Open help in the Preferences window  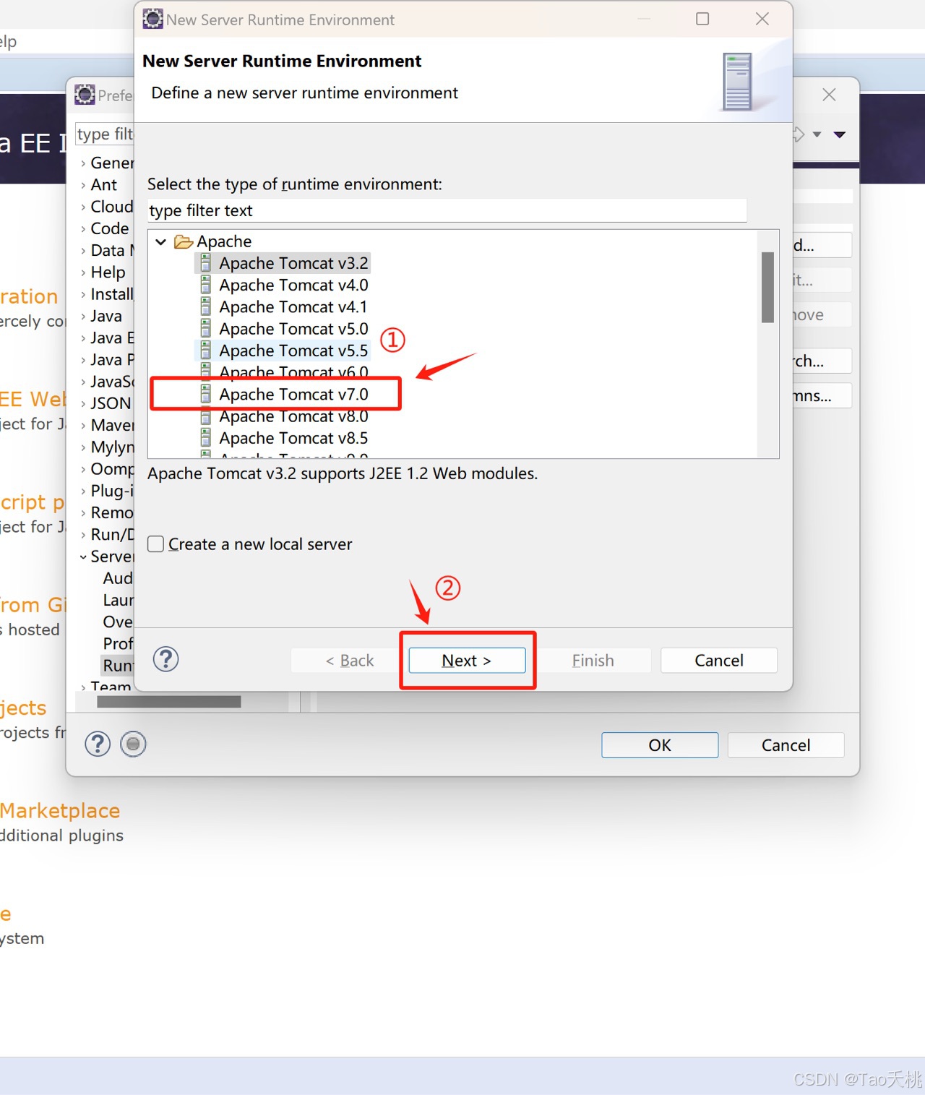(x=98, y=744)
